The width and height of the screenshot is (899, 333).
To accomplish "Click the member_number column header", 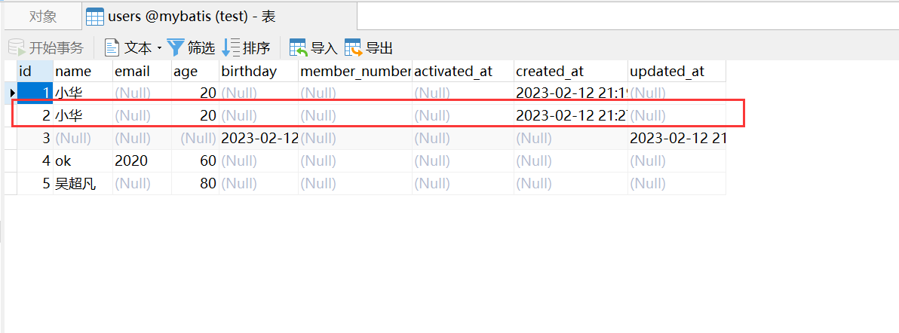I will 355,71.
